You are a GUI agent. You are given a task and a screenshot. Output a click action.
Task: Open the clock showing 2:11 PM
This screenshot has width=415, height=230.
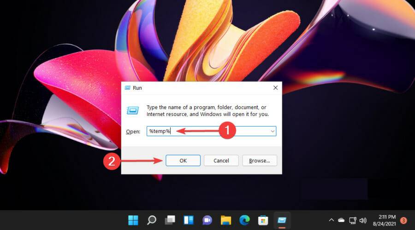point(384,220)
